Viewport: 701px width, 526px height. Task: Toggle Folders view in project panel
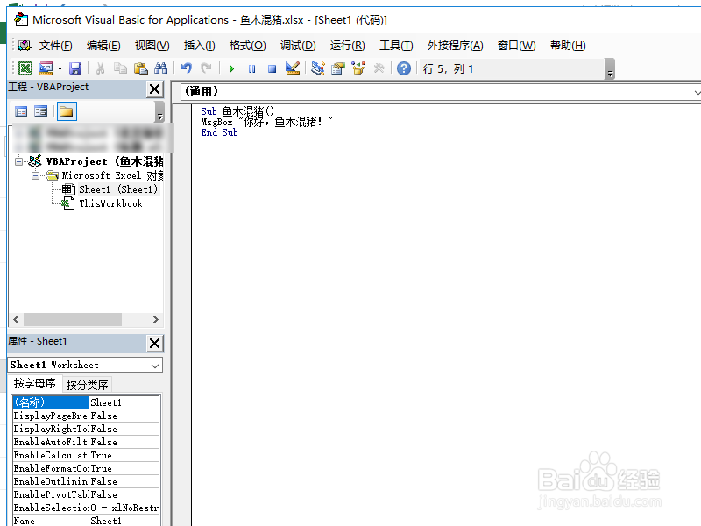click(67, 111)
